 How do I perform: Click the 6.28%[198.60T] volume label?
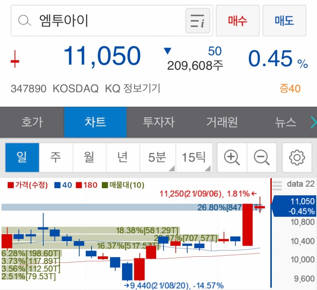(x=31, y=253)
